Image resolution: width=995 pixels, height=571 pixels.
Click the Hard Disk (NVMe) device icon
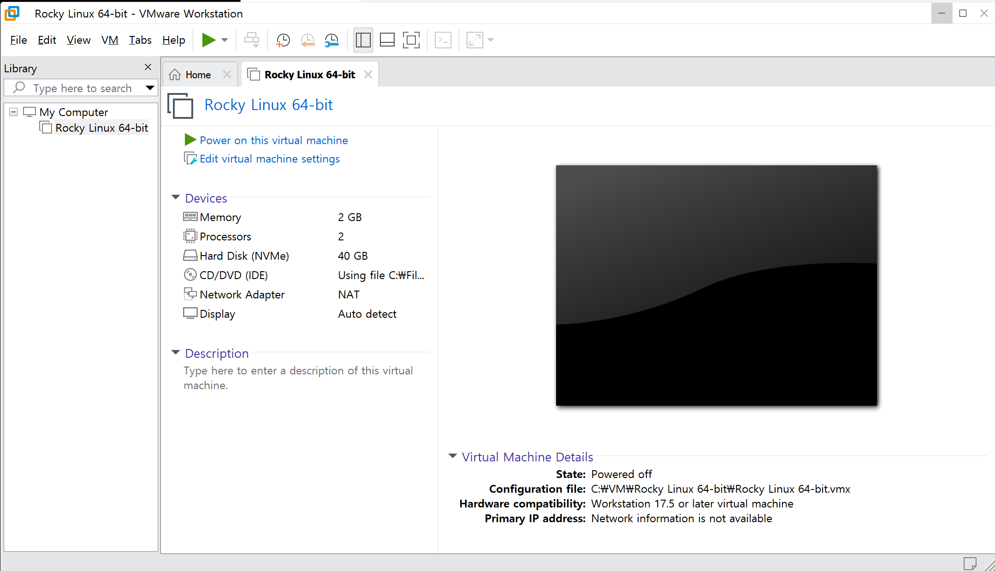190,255
